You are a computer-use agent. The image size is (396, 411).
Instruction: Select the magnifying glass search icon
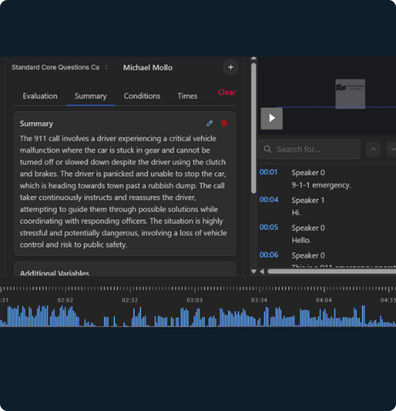tap(267, 149)
